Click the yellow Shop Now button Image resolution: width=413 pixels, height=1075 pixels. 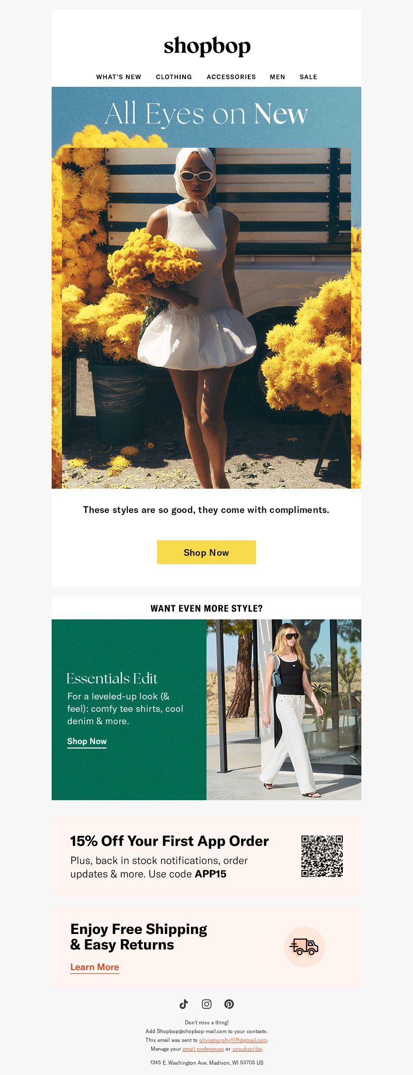[206, 552]
